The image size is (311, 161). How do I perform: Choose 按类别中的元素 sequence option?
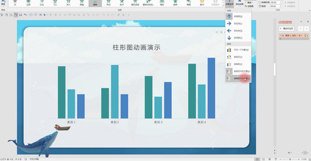[x=238, y=79]
